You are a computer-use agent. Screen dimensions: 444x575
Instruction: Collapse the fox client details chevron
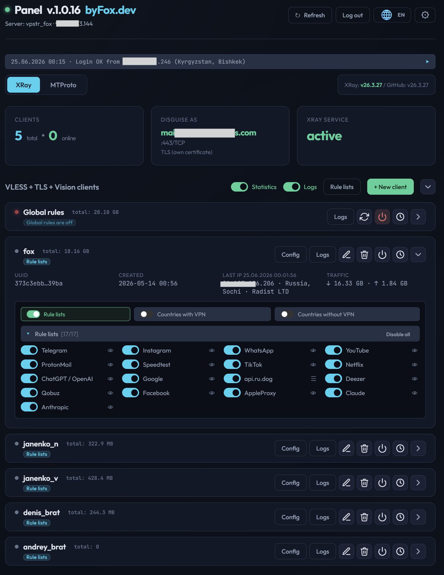(x=418, y=255)
